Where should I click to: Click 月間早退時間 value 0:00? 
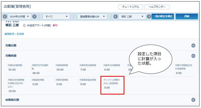point(59,84)
